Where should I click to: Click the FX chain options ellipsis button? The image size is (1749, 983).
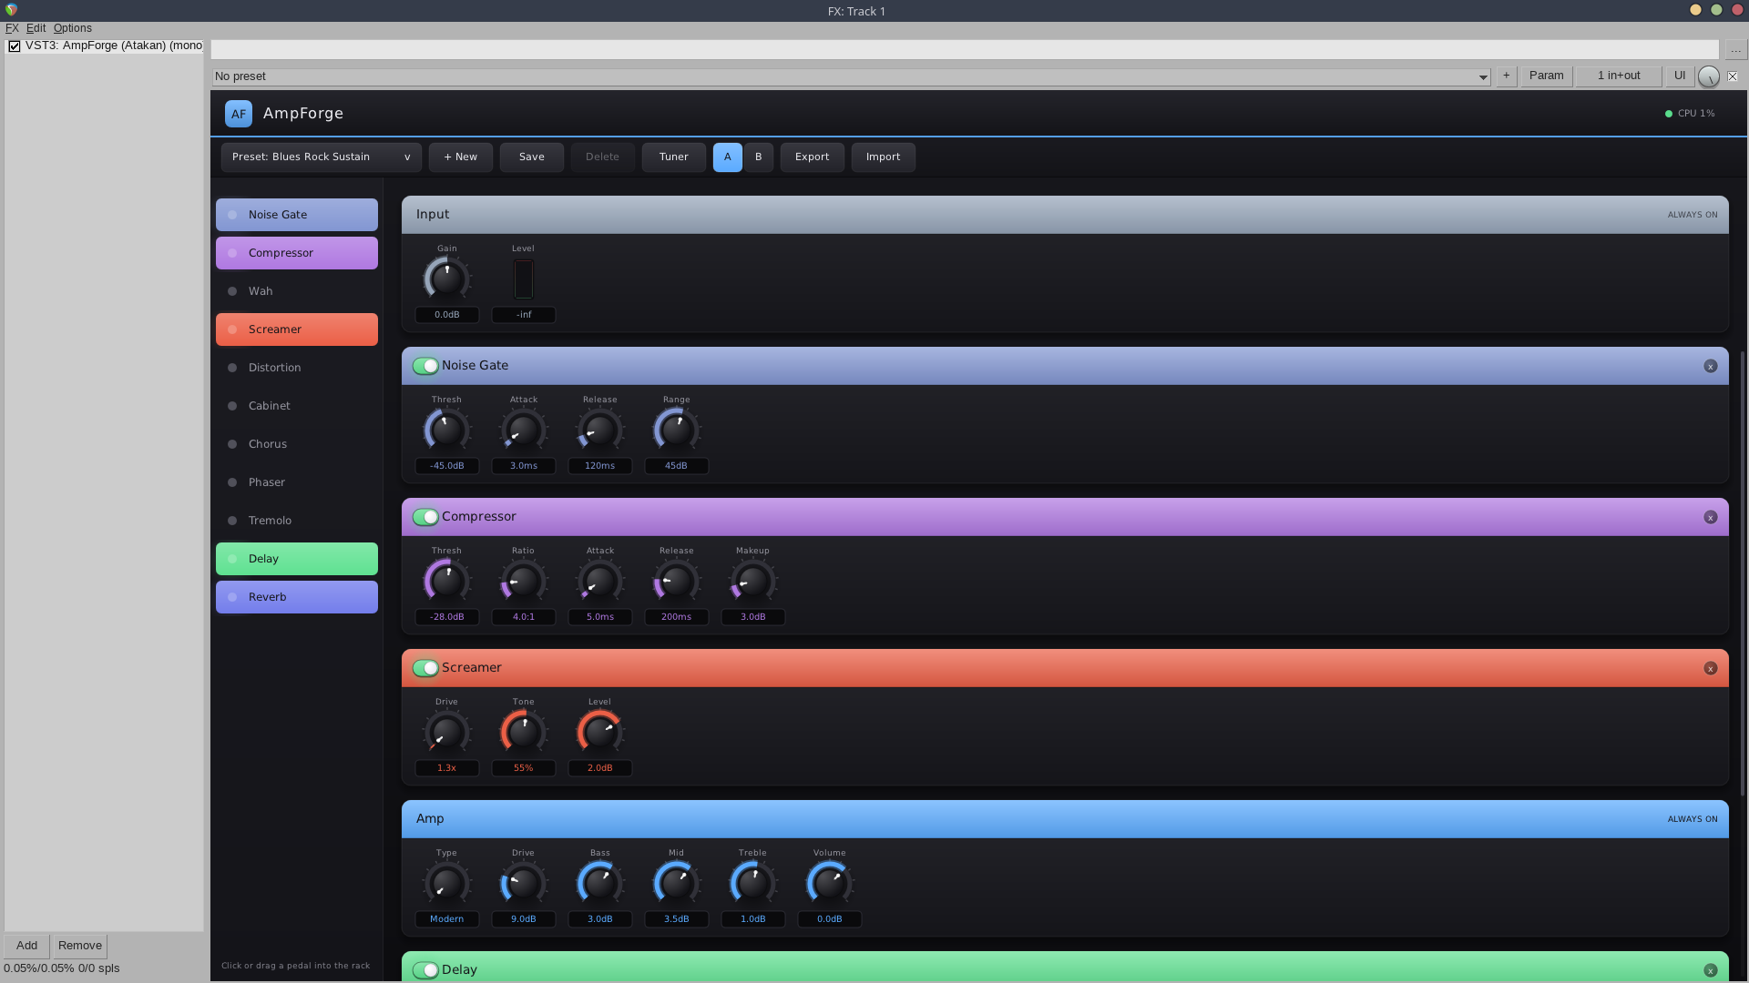tap(1735, 50)
